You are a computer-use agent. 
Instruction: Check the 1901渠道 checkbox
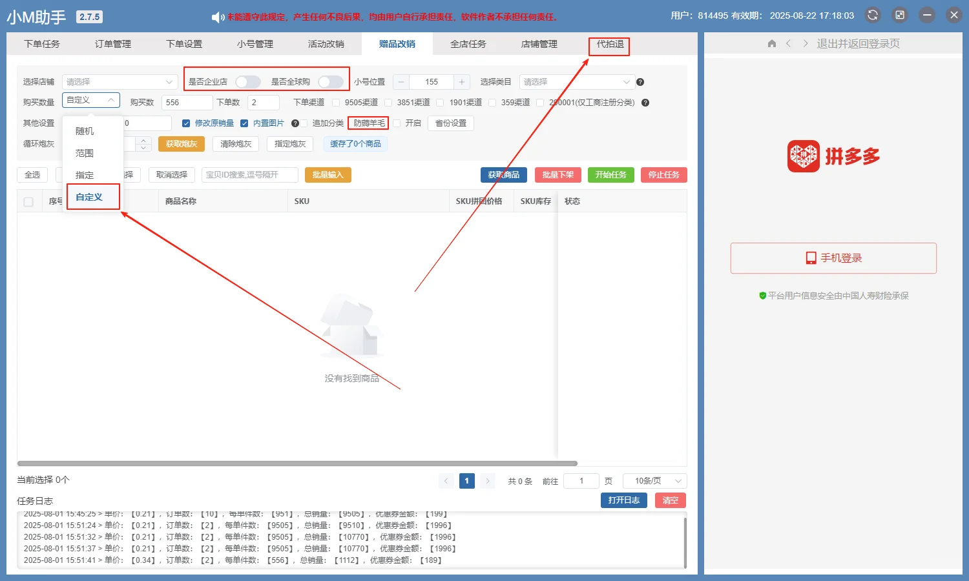click(x=440, y=103)
